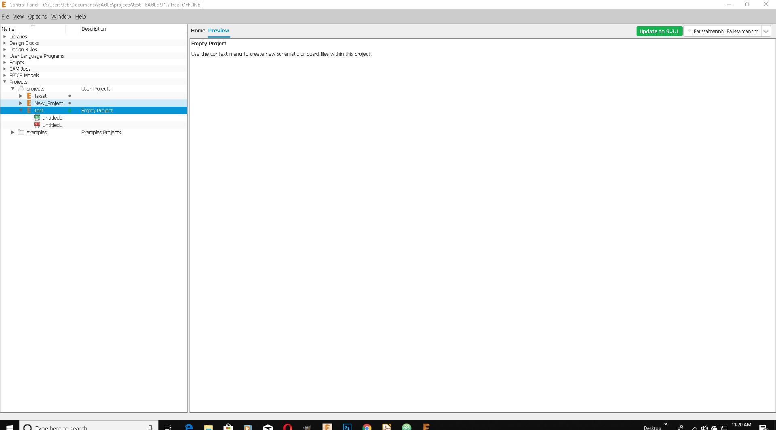The image size is (776, 430).
Task: Expand the Libraries tree node
Action: 5,37
